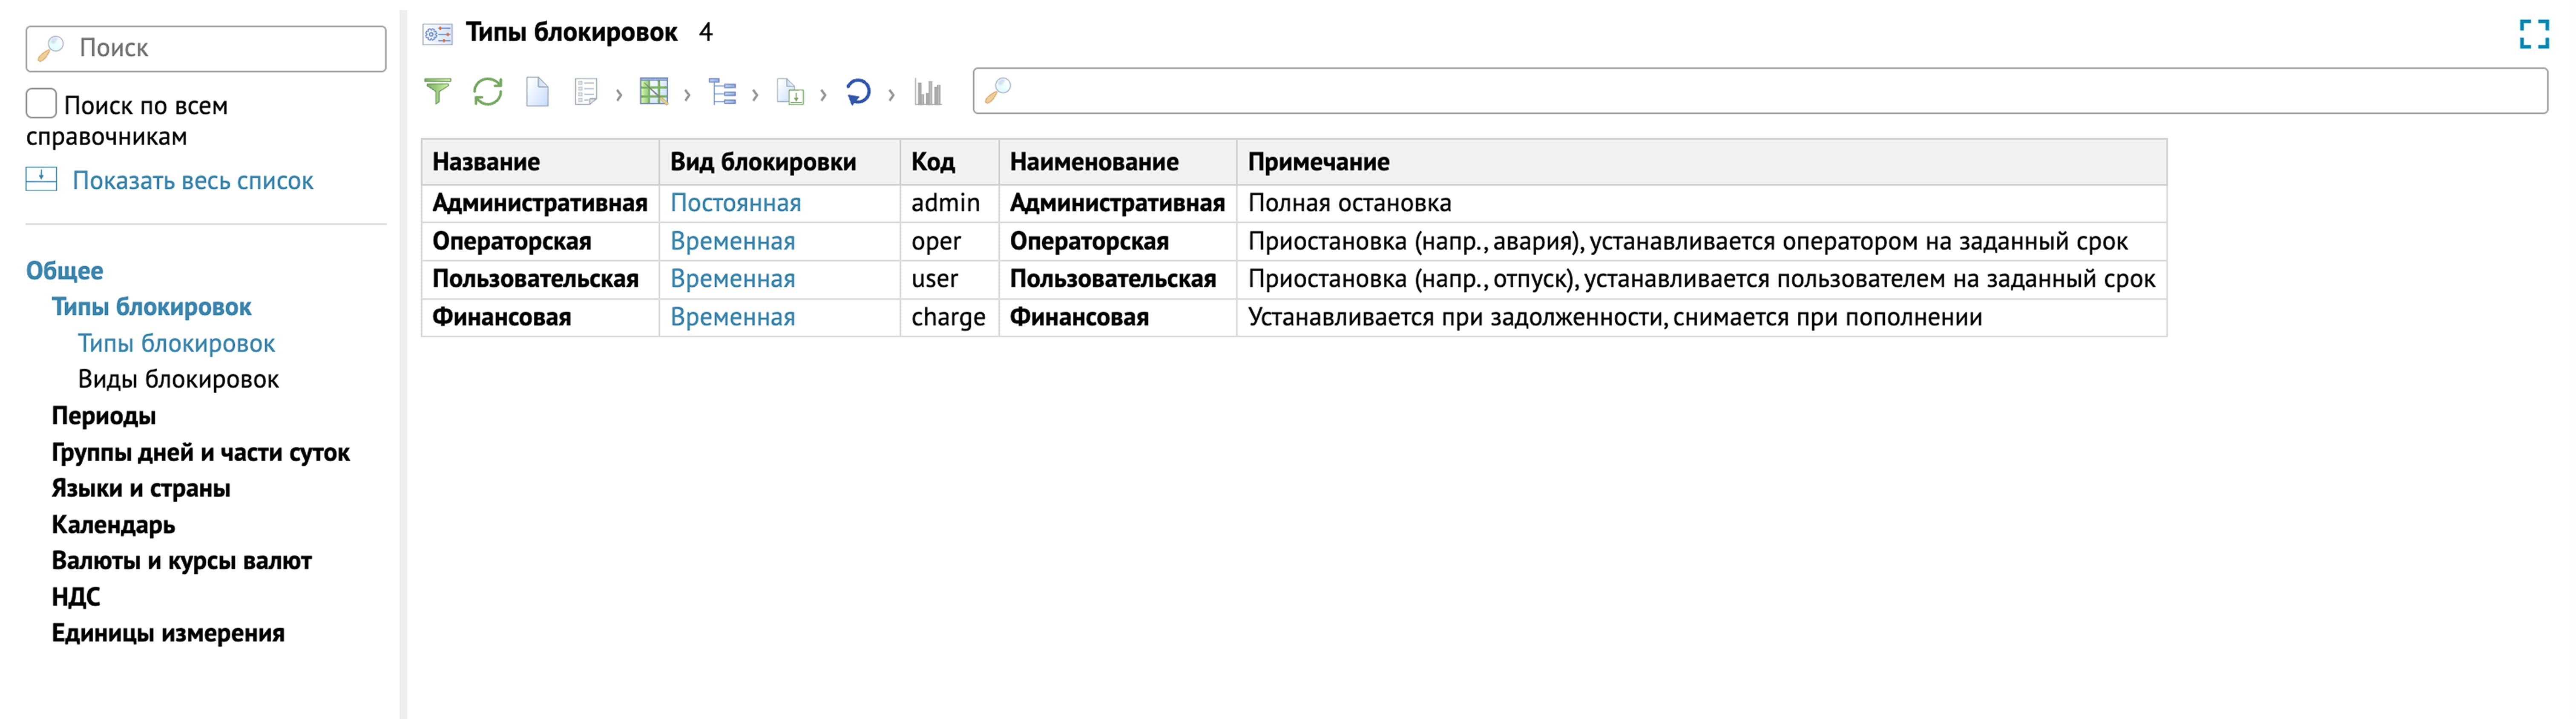The image size is (2576, 719).
Task: Select Административная in the Название column
Action: click(540, 203)
